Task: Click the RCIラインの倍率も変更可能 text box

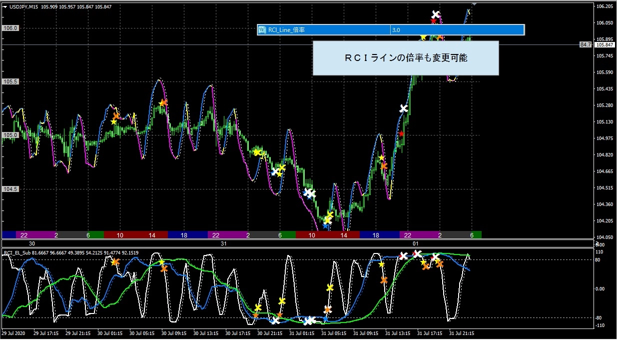Action: pos(405,58)
